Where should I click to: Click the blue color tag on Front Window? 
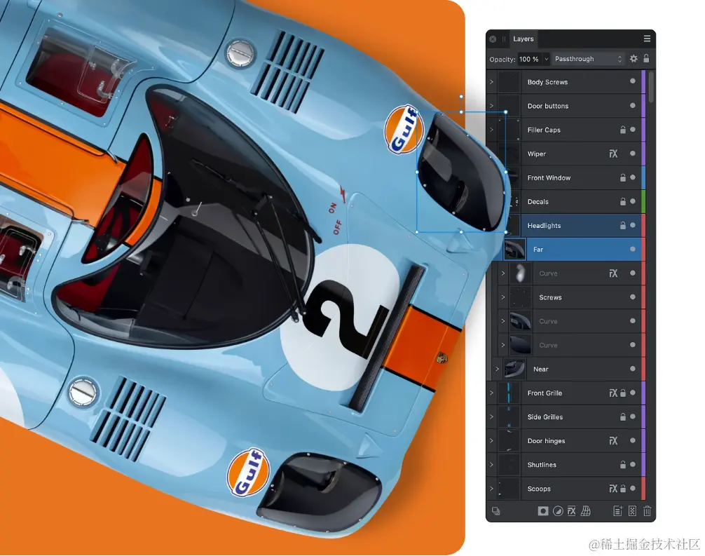pos(643,177)
